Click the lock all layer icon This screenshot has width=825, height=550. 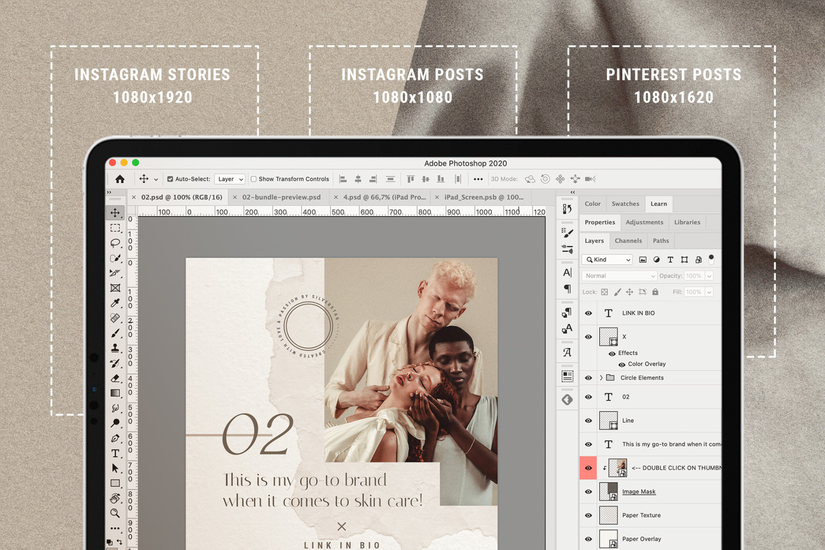pyautogui.click(x=655, y=292)
